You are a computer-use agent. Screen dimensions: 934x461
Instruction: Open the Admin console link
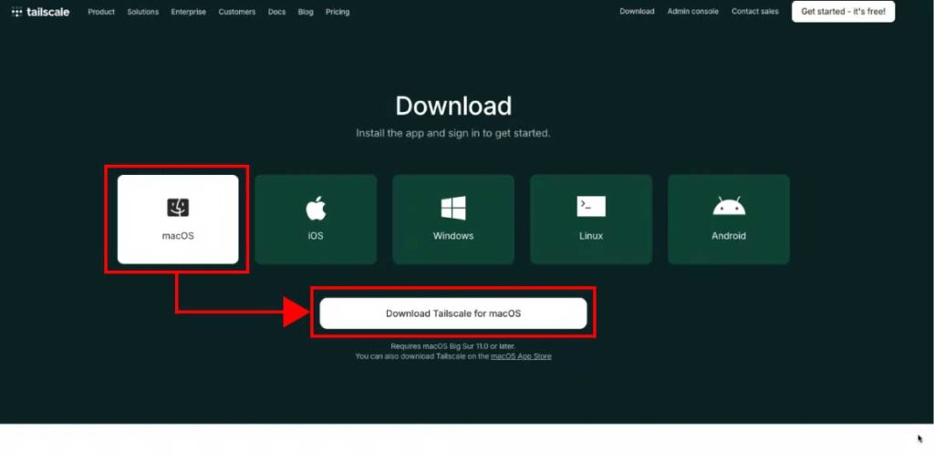click(x=693, y=11)
